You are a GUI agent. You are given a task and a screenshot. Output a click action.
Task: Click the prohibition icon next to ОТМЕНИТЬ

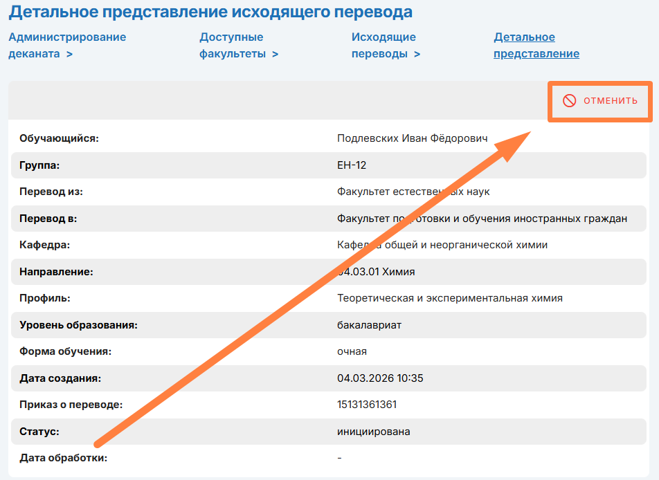569,101
